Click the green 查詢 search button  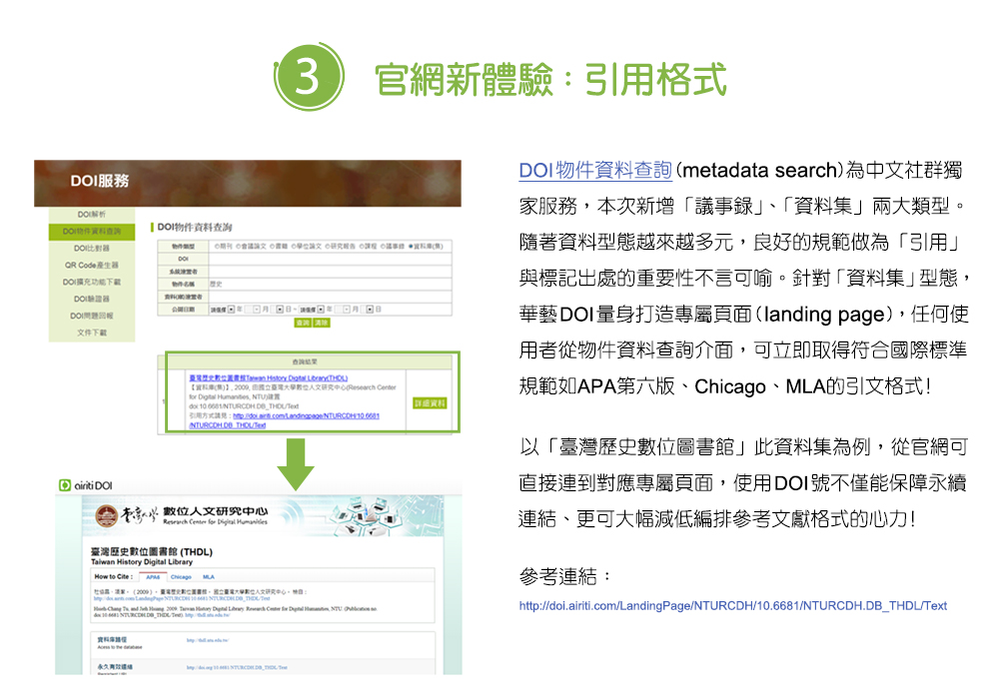click(303, 323)
